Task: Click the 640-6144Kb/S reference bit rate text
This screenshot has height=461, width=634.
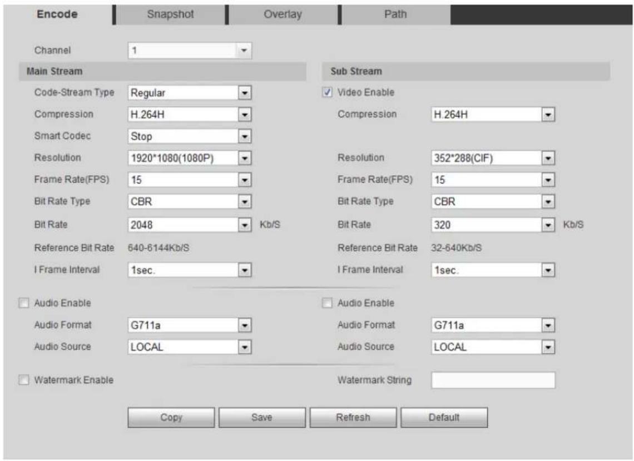Action: 158,248
